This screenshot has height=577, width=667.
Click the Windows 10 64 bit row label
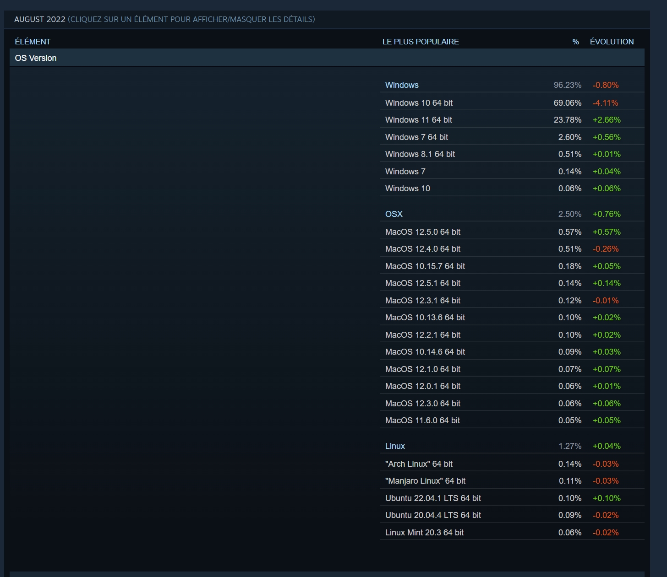419,103
